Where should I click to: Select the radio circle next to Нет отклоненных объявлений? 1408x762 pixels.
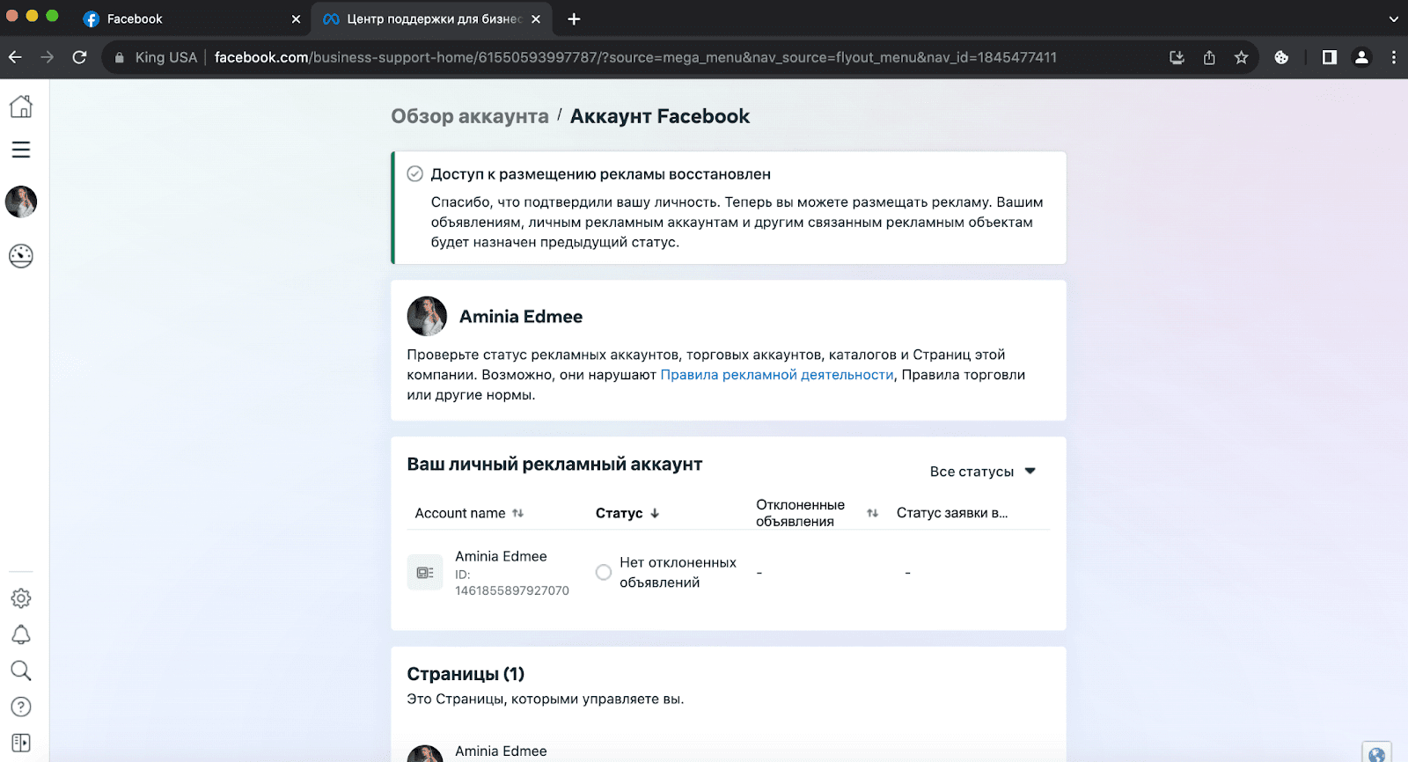click(604, 572)
